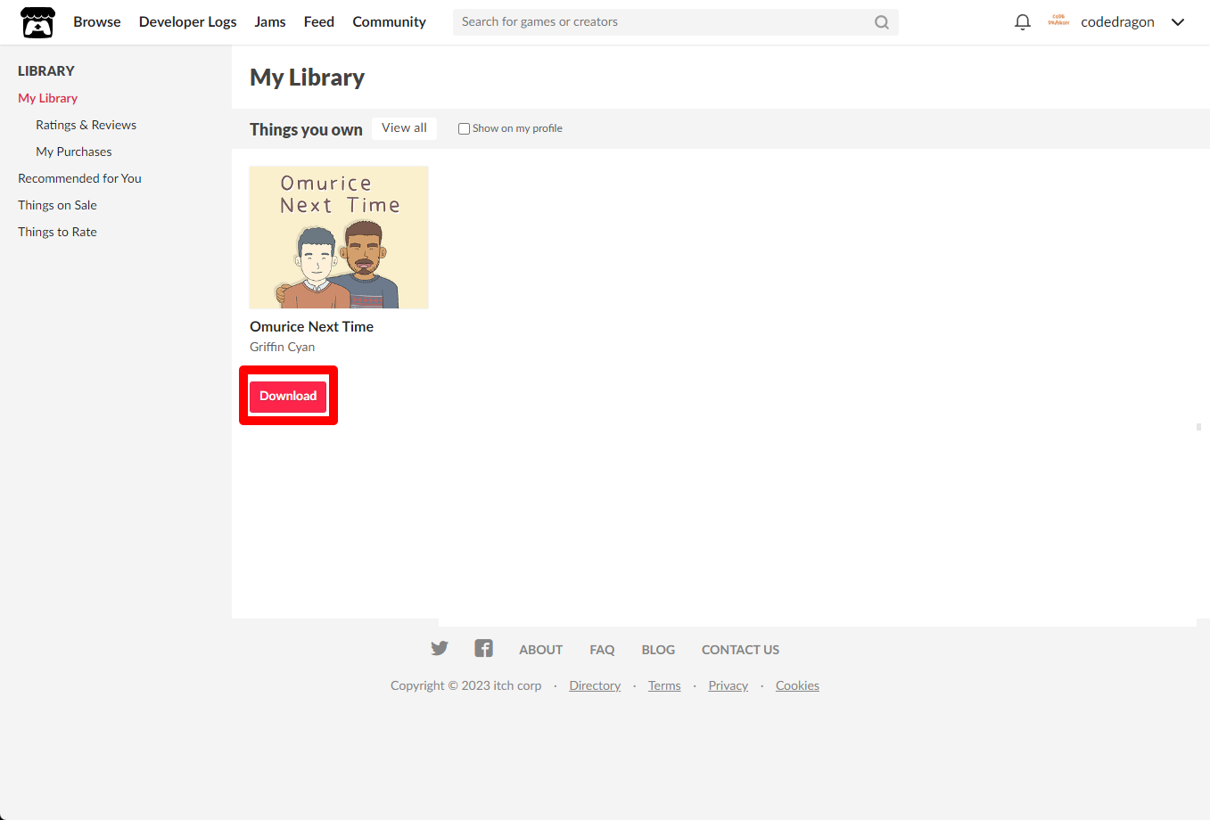The image size is (1210, 820).
Task: Open the Directory link
Action: (595, 685)
